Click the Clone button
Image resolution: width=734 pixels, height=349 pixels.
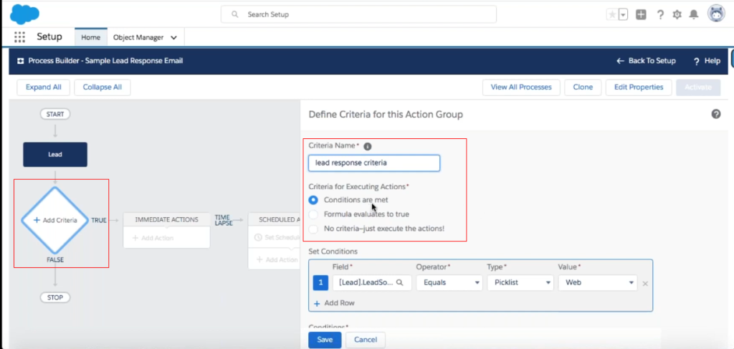(x=583, y=87)
